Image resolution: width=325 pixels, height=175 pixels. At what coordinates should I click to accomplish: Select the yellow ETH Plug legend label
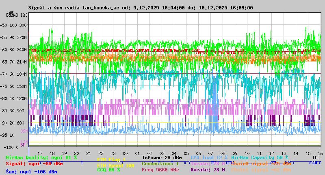pos(112,160)
